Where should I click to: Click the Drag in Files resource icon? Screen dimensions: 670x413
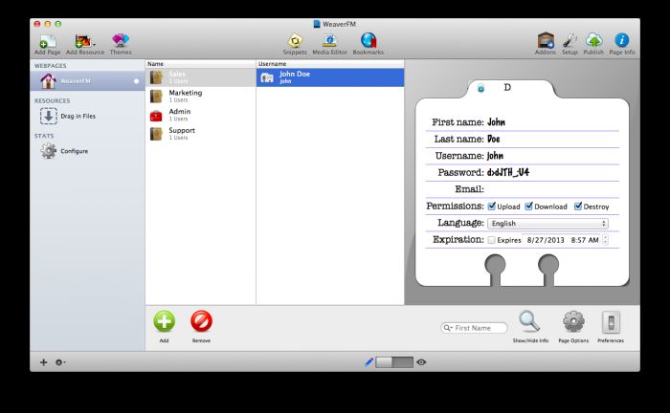(49, 116)
